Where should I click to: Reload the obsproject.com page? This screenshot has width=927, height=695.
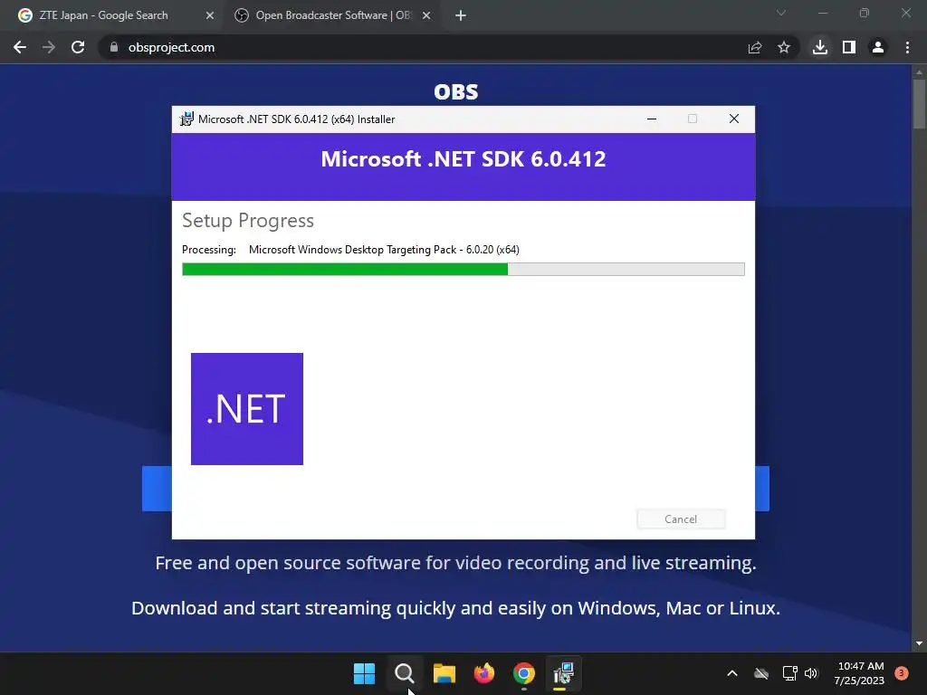(x=78, y=47)
